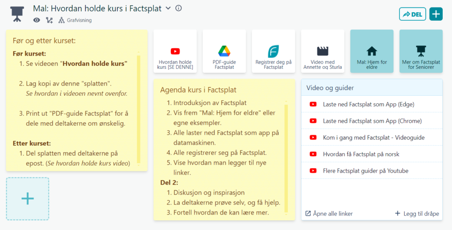Viewport: 452px width, 230px height.
Task: Open the info icon next to title
Action: [178, 8]
